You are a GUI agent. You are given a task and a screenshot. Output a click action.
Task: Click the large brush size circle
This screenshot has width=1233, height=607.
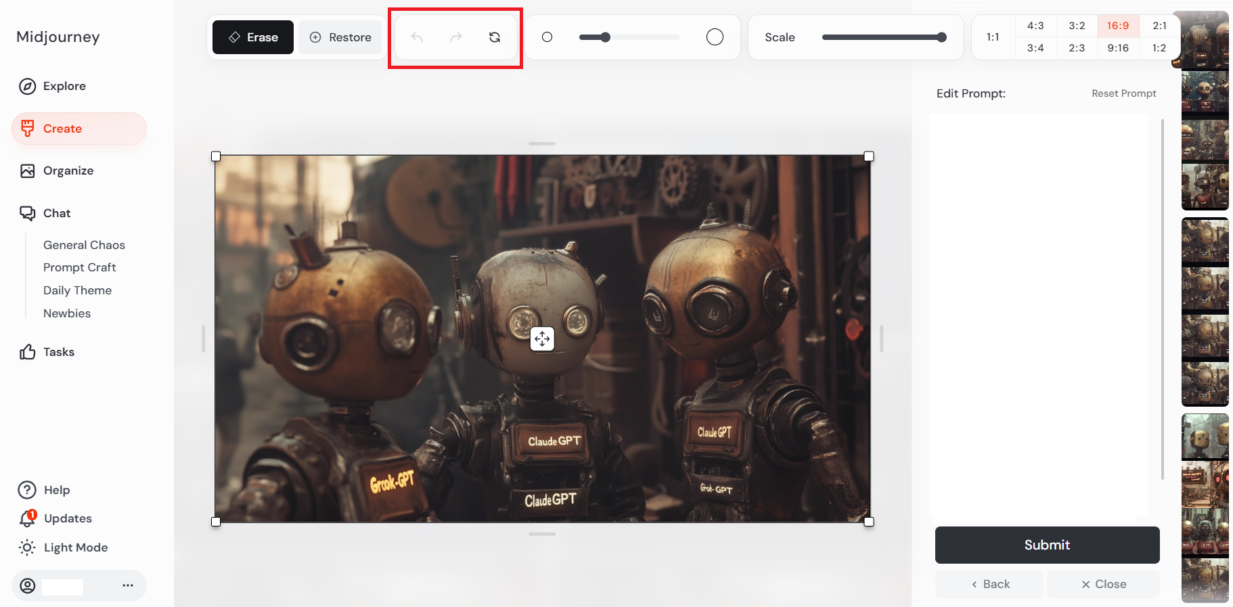click(715, 37)
